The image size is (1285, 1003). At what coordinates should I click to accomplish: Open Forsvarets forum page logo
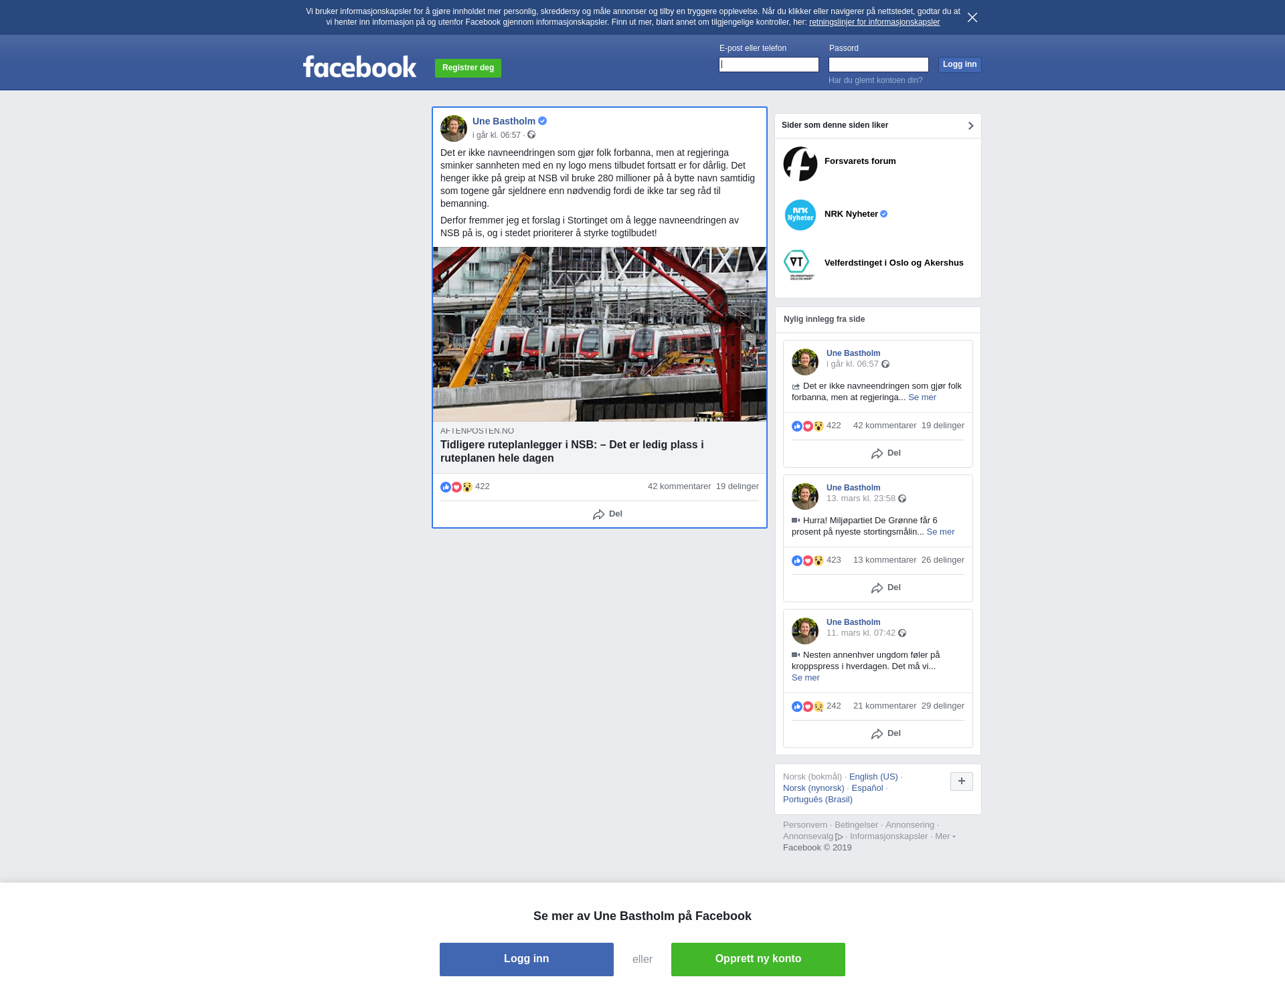point(800,164)
